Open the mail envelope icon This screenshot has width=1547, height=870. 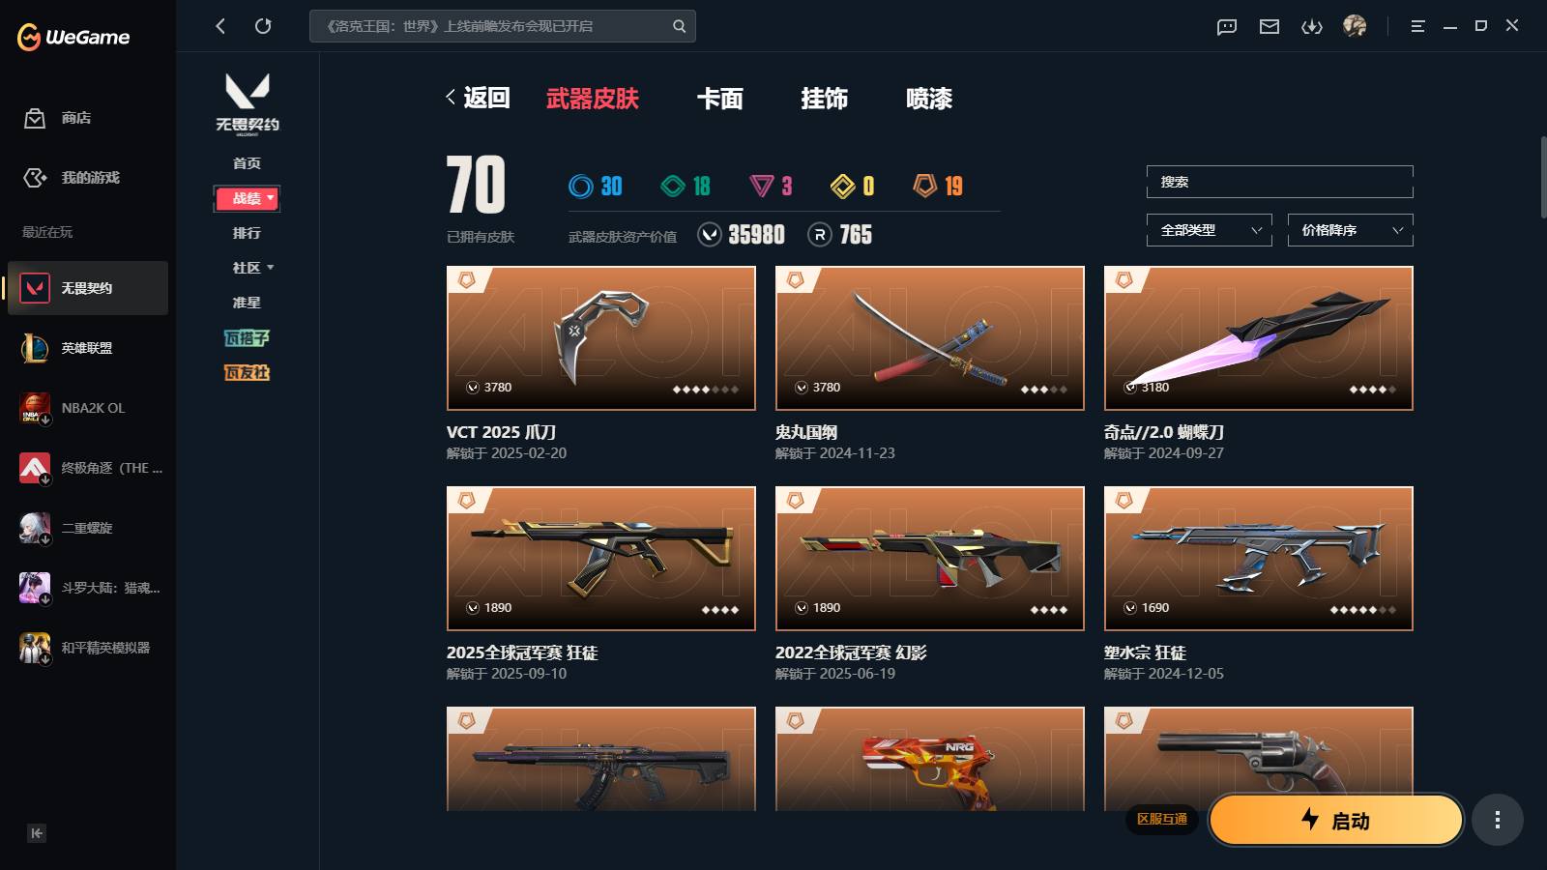click(x=1270, y=26)
